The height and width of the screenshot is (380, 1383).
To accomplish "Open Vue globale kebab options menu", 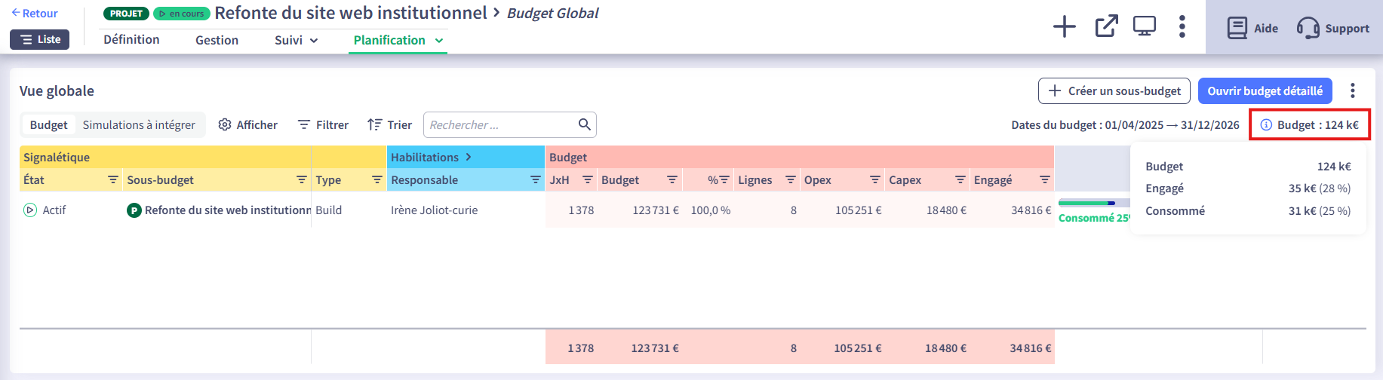I will [1352, 90].
